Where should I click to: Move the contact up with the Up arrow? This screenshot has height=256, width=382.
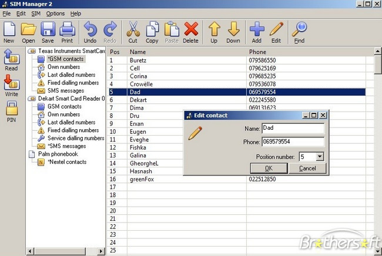214,32
